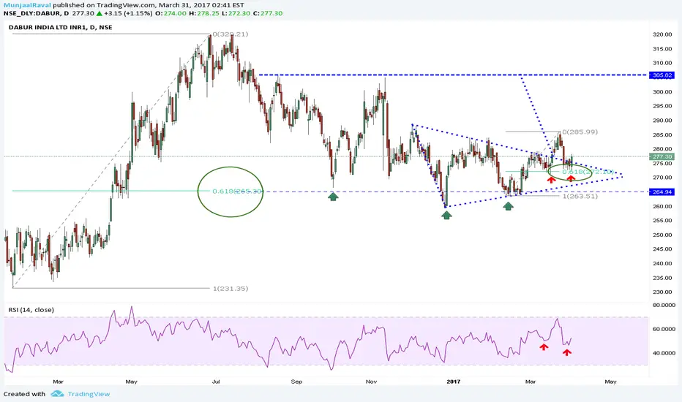Select the blue 264.94 price axis tag

click(662, 191)
